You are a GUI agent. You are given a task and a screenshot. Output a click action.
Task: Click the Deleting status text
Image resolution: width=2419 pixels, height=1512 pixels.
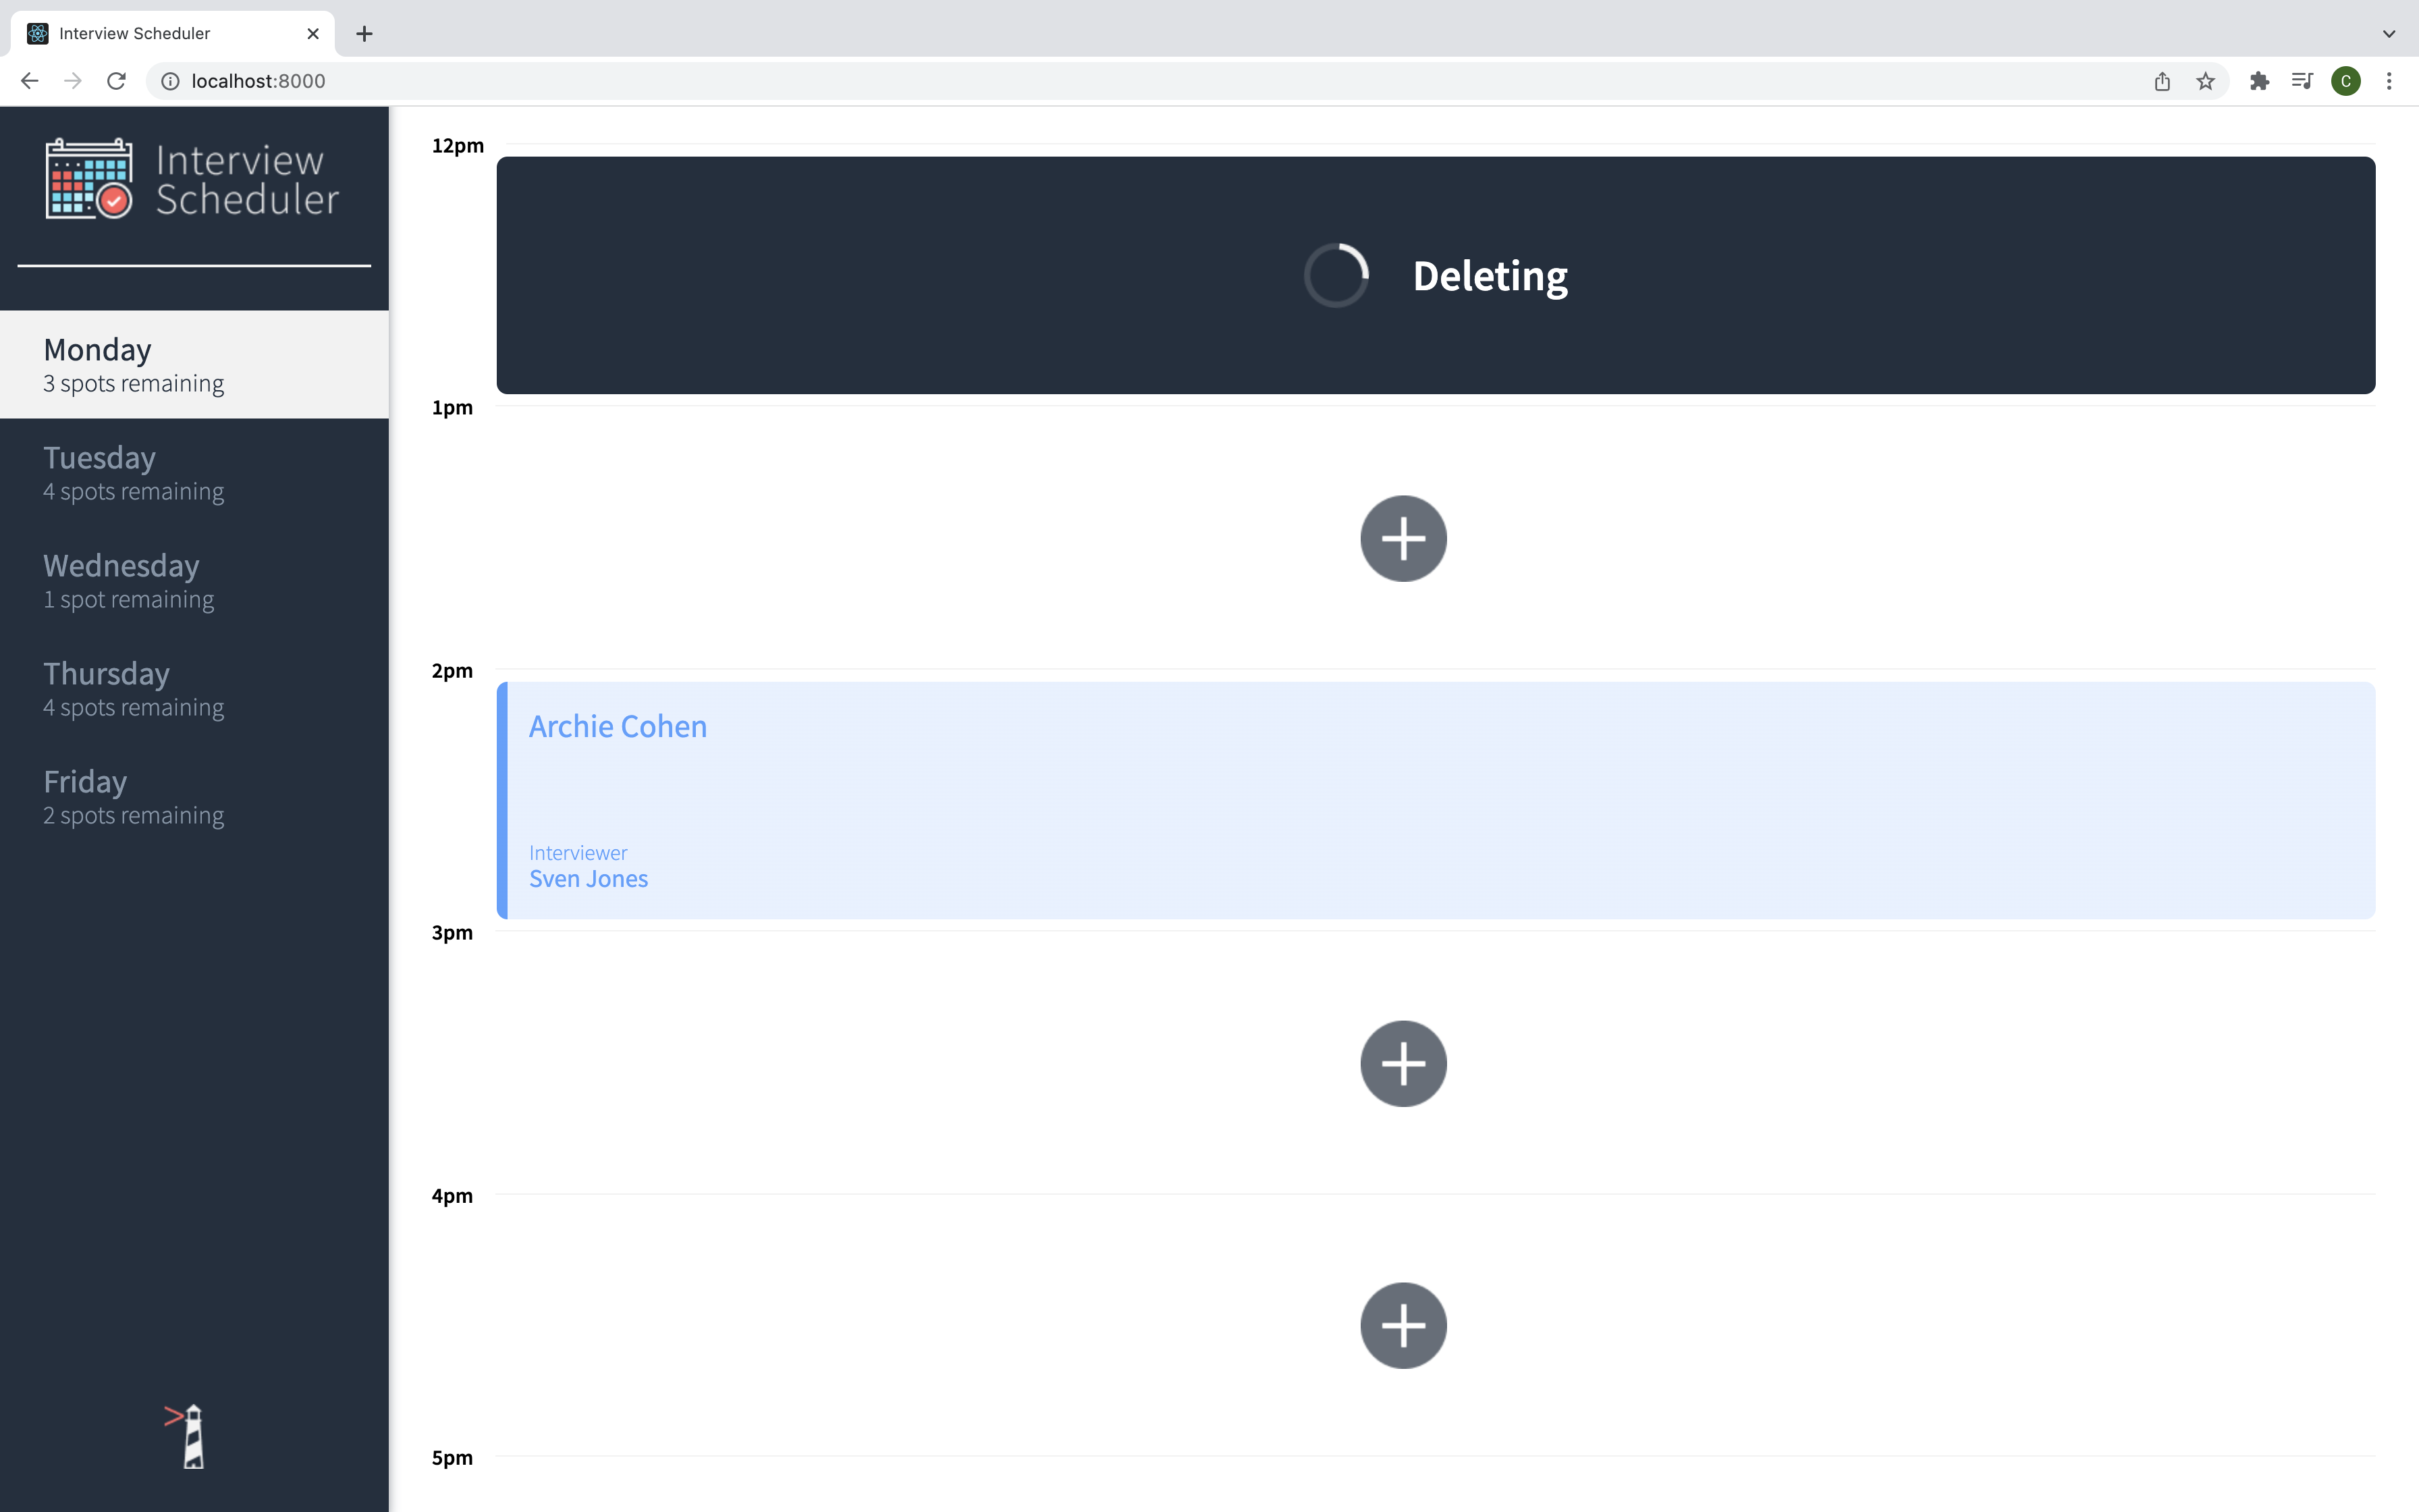[x=1490, y=276]
